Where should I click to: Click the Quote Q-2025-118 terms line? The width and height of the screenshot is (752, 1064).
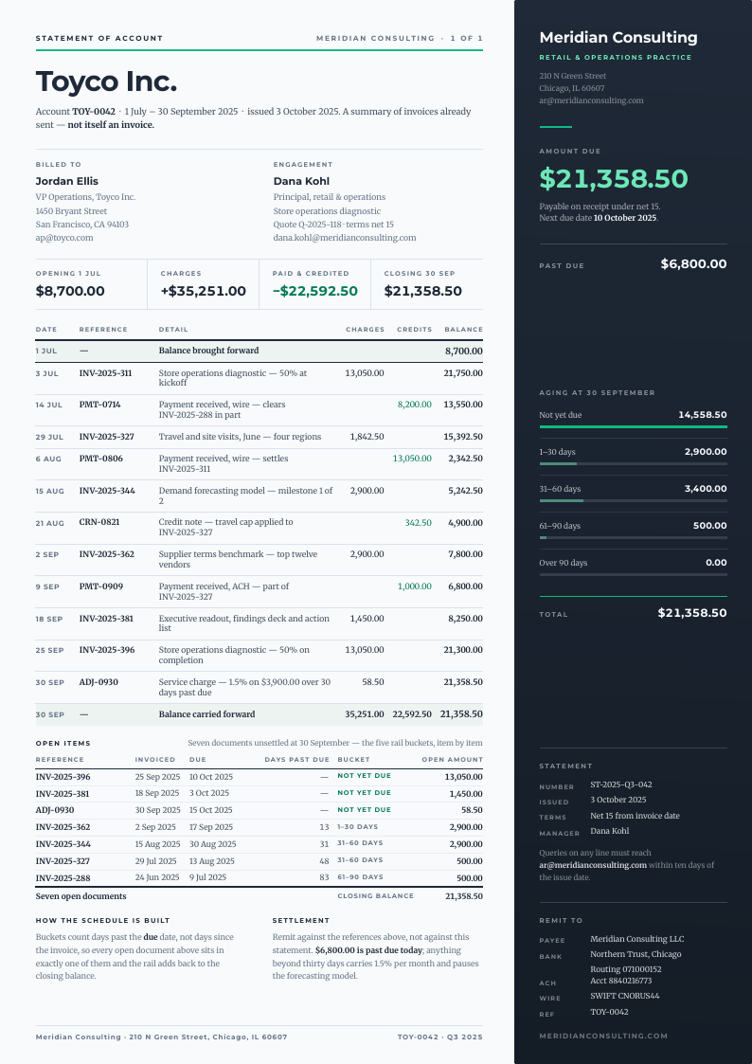[x=333, y=225]
